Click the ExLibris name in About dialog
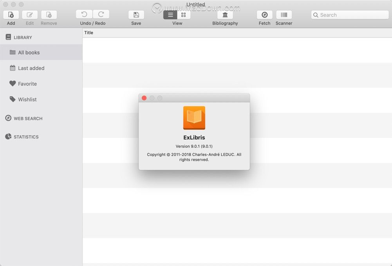The height and width of the screenshot is (266, 392). [194, 138]
